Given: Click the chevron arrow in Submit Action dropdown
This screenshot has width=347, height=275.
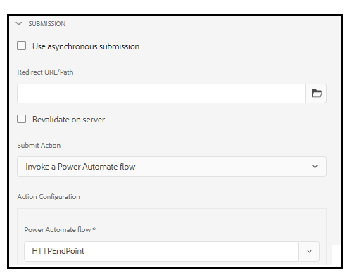Looking at the screenshot, I should (315, 166).
